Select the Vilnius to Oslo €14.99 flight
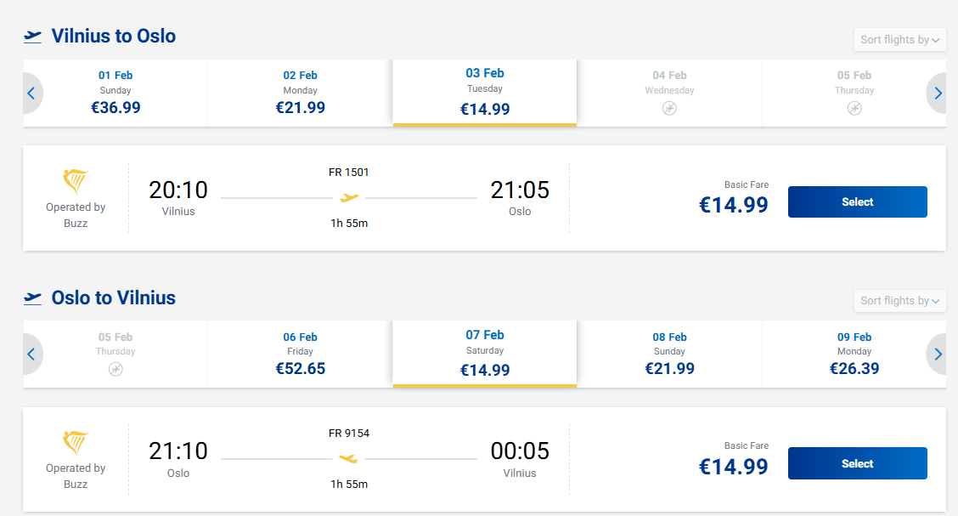Image resolution: width=958 pixels, height=516 pixels. (857, 202)
